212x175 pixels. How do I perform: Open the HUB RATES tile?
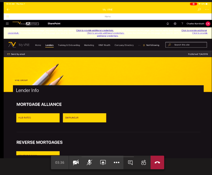38,118
